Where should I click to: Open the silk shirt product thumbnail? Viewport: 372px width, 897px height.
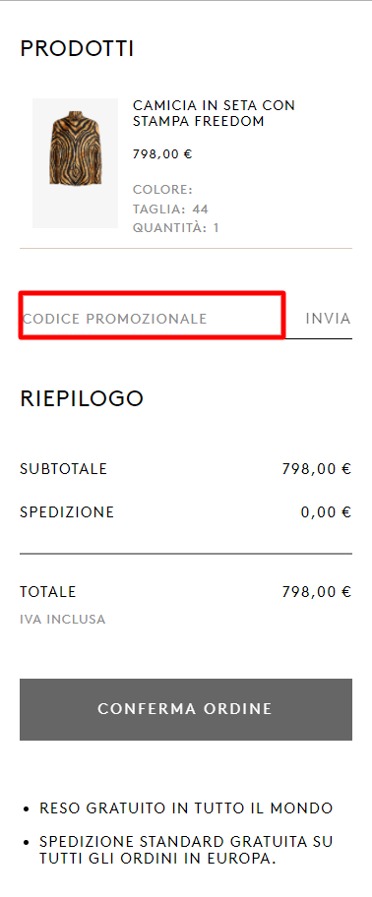(75, 163)
